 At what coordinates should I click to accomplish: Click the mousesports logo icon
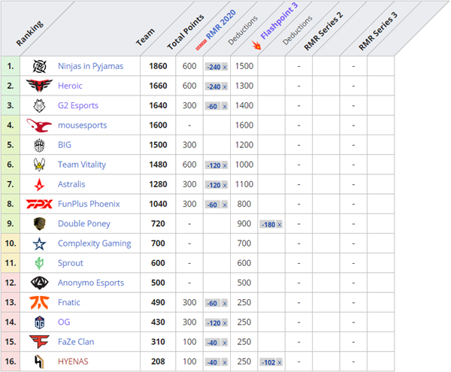click(38, 126)
